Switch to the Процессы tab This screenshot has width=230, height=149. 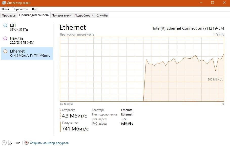(x=9, y=15)
